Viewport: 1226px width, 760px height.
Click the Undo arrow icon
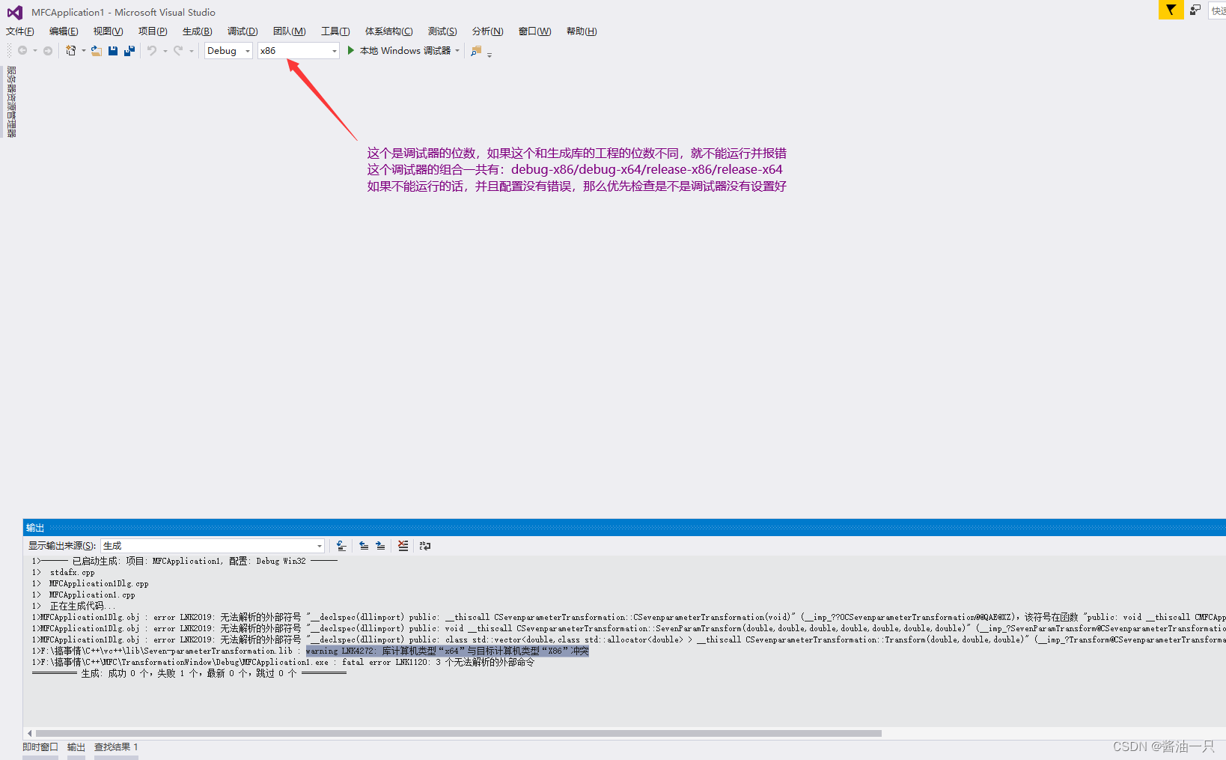click(x=152, y=51)
